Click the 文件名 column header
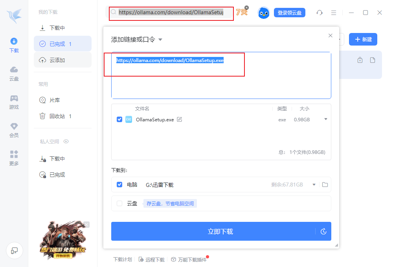The image size is (393, 267). coord(142,108)
